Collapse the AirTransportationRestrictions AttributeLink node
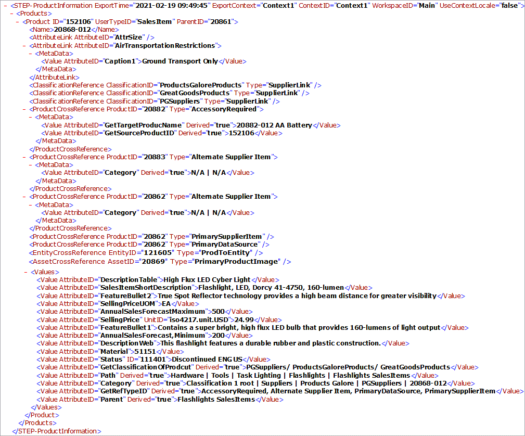The width and height of the screenshot is (525, 436). (24, 46)
